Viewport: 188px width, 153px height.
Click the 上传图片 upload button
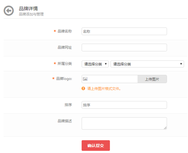(152, 79)
